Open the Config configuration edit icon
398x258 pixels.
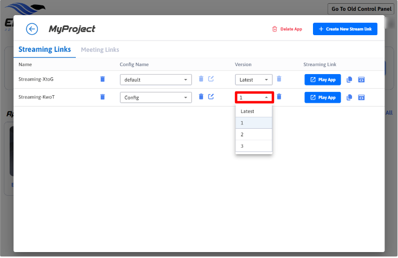coord(211,97)
